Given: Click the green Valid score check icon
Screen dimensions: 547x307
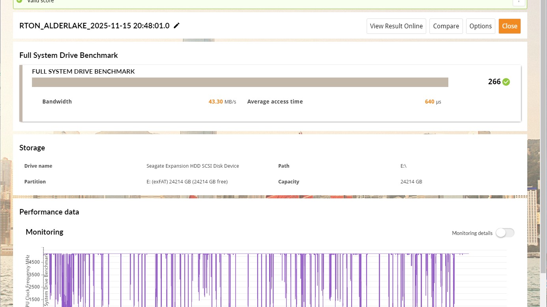Looking at the screenshot, I should [x=19, y=1].
